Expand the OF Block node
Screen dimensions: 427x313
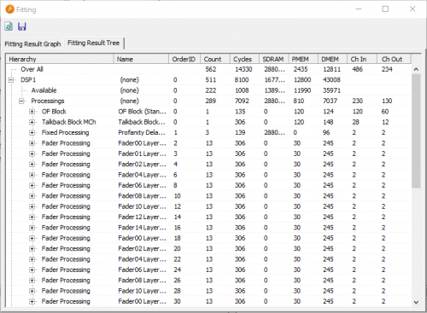pos(32,112)
